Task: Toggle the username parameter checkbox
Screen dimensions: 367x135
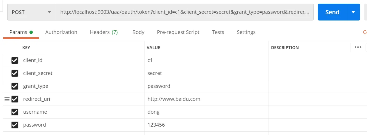Action: [x=15, y=112]
